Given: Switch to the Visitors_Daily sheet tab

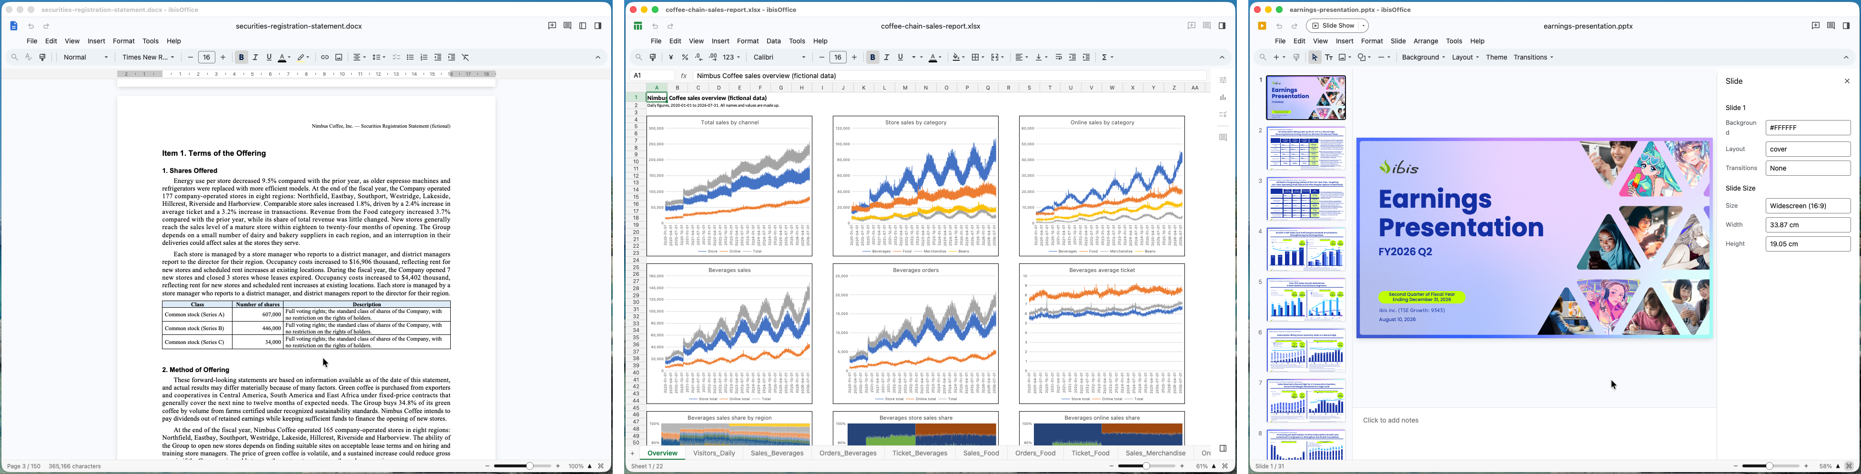Looking at the screenshot, I should (715, 454).
